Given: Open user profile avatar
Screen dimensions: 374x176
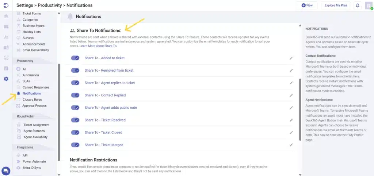Looking at the screenshot, I should (x=368, y=5).
